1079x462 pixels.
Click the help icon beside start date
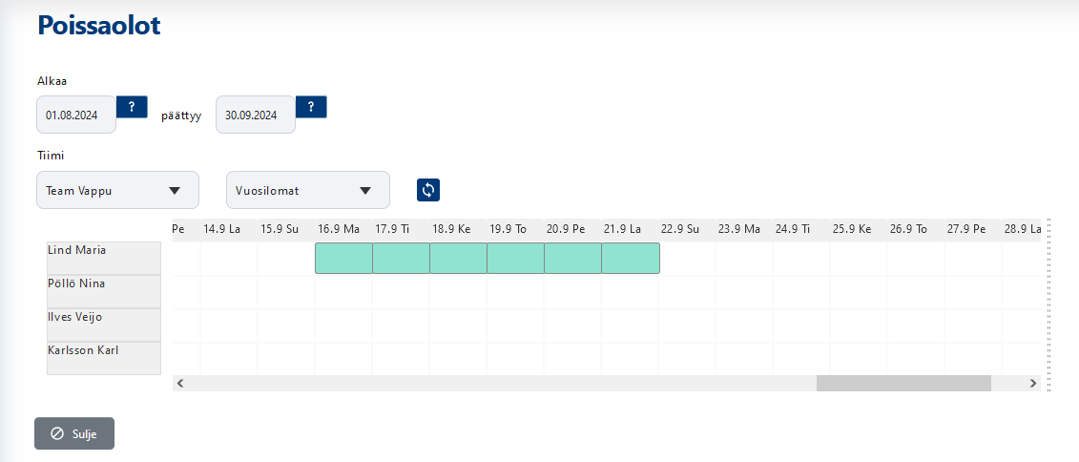coord(132,106)
